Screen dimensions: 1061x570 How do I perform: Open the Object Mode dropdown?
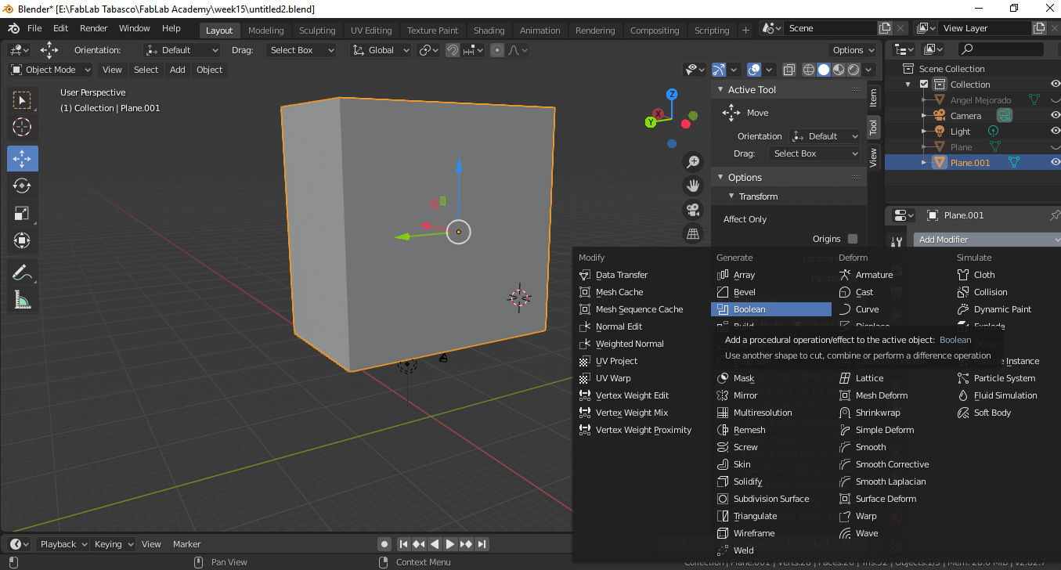coord(51,70)
